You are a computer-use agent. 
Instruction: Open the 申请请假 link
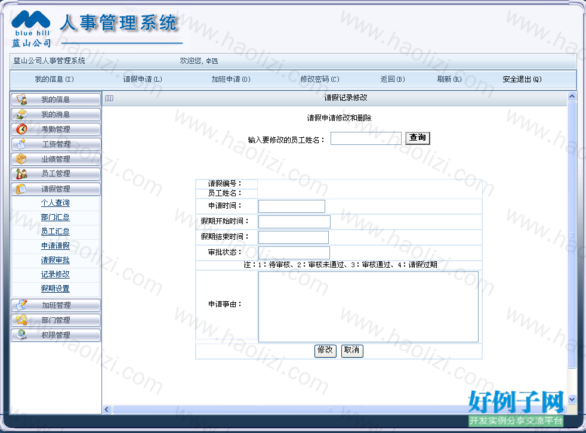pyautogui.click(x=55, y=246)
